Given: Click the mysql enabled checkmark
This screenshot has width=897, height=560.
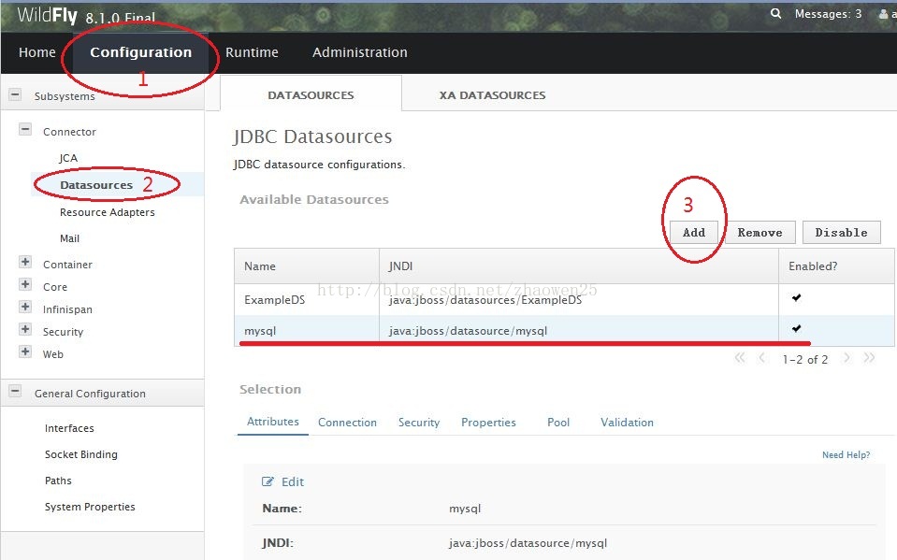Looking at the screenshot, I should [x=796, y=328].
